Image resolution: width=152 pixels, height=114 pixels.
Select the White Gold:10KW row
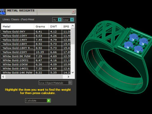pyautogui.click(x=36, y=64)
